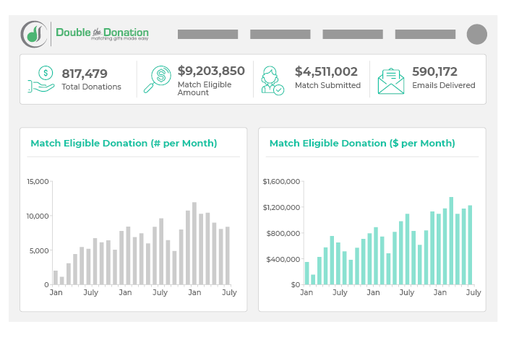The image size is (506, 337).
Task: Click the $4,511,002 Match Submitted value
Action: click(x=326, y=71)
